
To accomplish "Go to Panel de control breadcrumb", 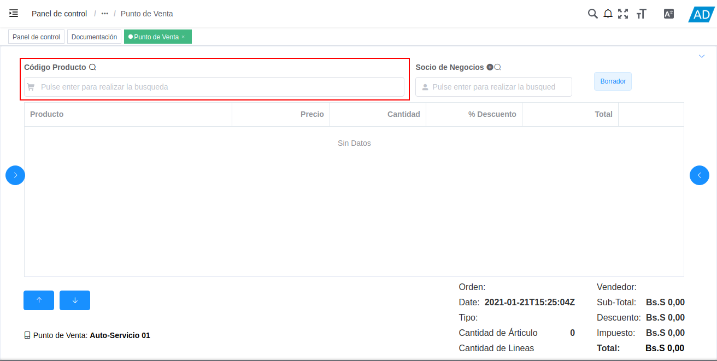I will (59, 14).
